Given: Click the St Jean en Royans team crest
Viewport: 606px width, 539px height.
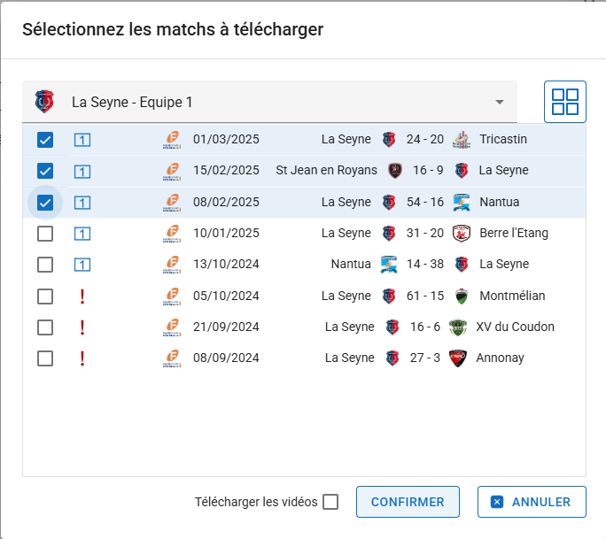Looking at the screenshot, I should coord(395,171).
